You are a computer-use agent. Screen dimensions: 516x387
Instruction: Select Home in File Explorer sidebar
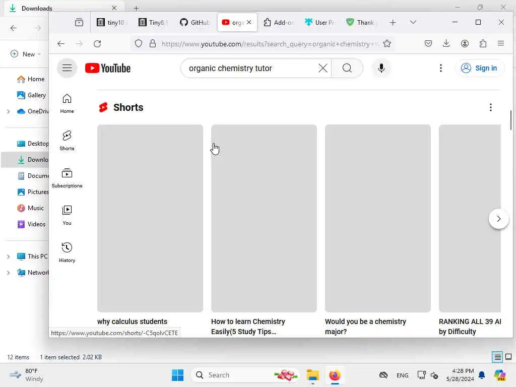pyautogui.click(x=31, y=79)
